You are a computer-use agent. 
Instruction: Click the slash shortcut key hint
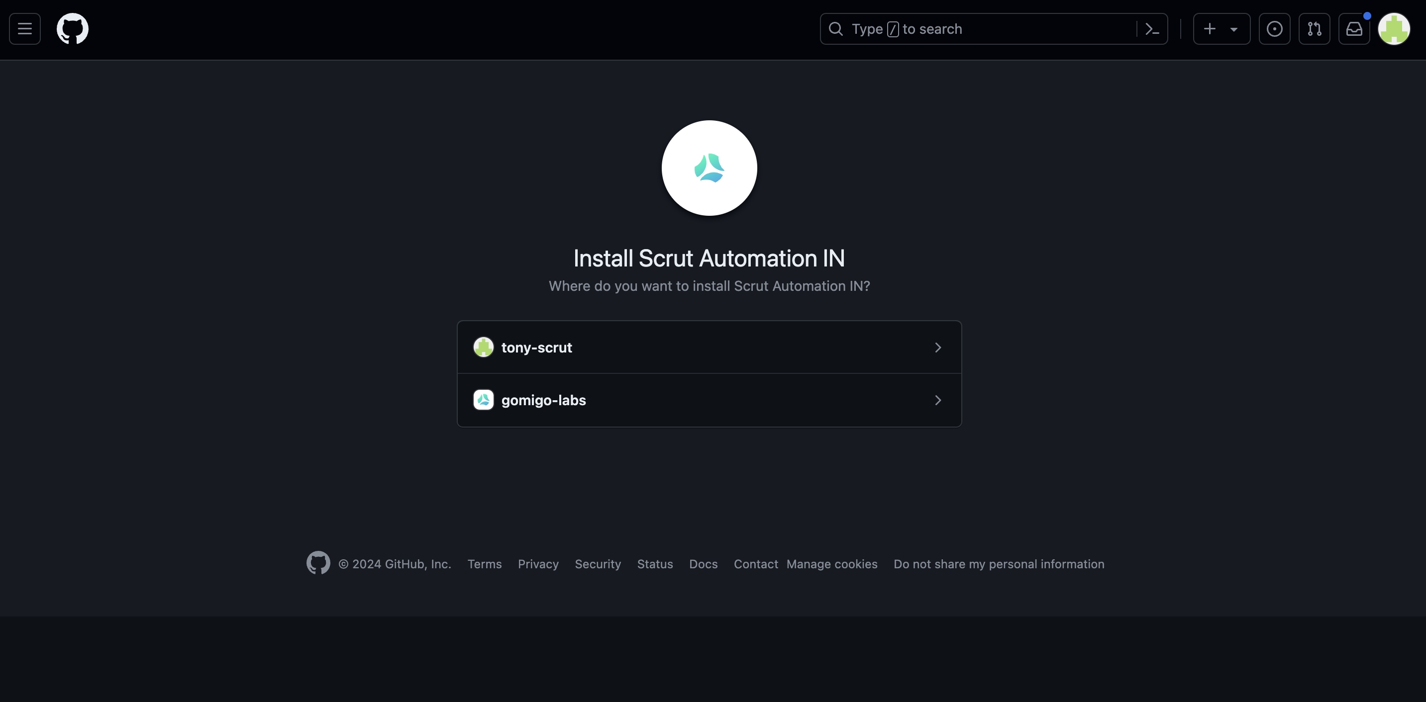(x=892, y=29)
